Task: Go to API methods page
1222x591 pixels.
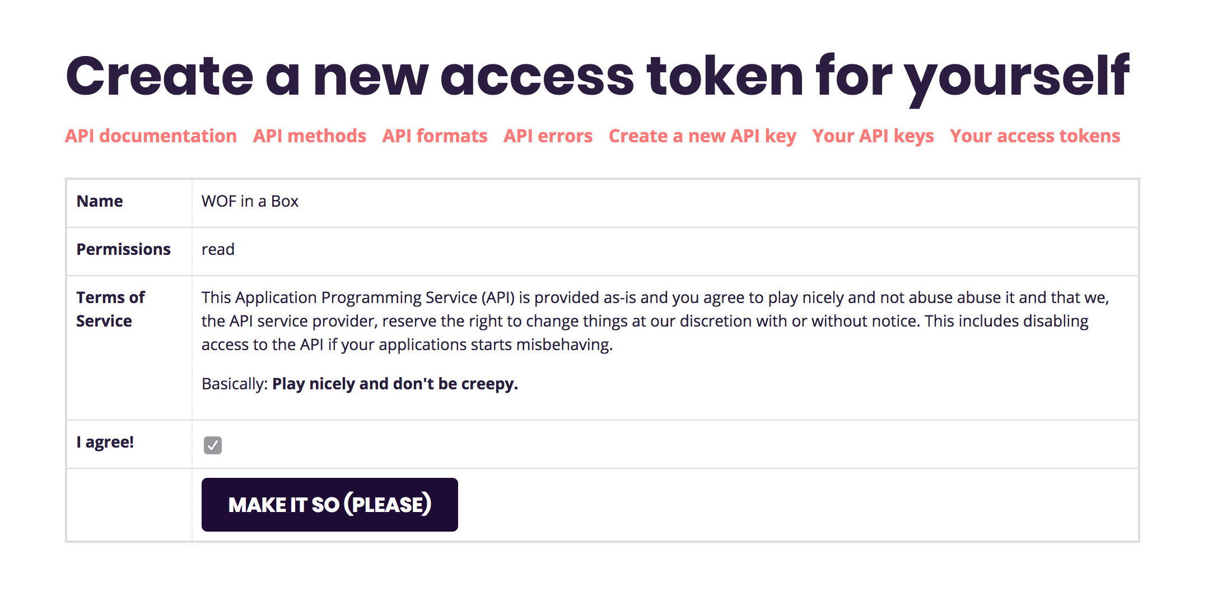Action: tap(309, 136)
